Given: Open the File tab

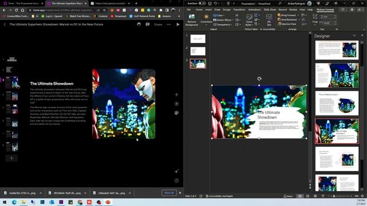Looking at the screenshot, I should 189,10.
